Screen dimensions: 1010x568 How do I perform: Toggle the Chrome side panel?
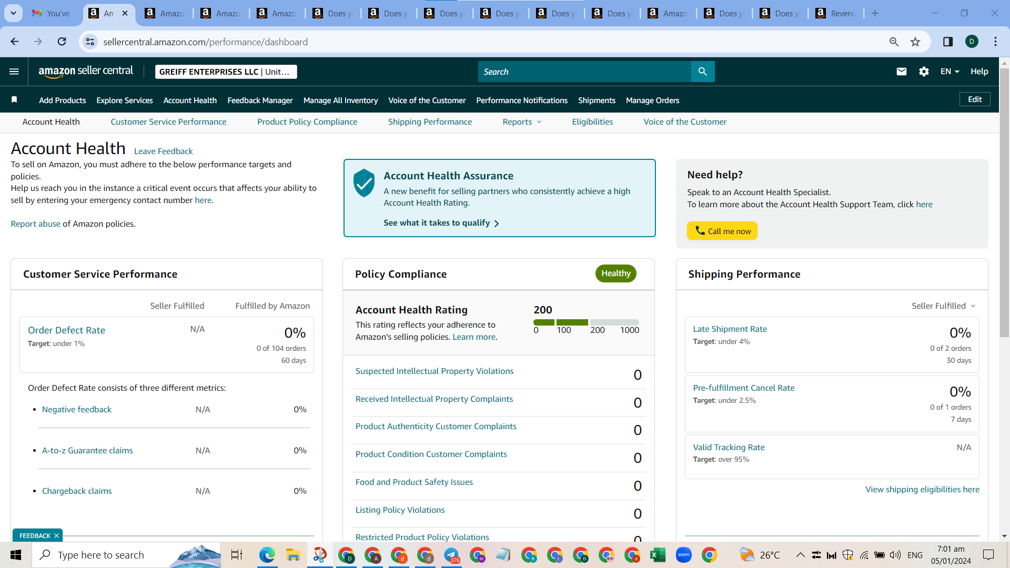pos(948,42)
